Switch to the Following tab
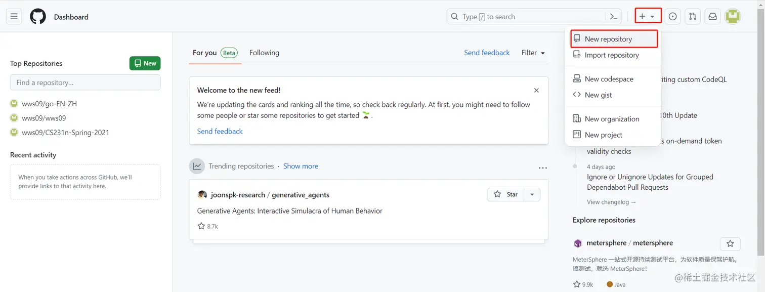The image size is (765, 292). [264, 53]
